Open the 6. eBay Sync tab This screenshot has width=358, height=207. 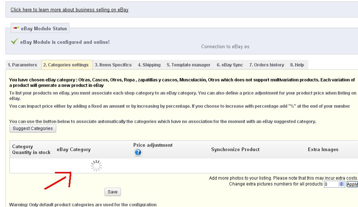click(230, 65)
